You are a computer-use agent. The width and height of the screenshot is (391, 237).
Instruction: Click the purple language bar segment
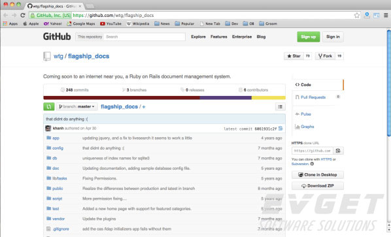pyautogui.click(x=226, y=98)
